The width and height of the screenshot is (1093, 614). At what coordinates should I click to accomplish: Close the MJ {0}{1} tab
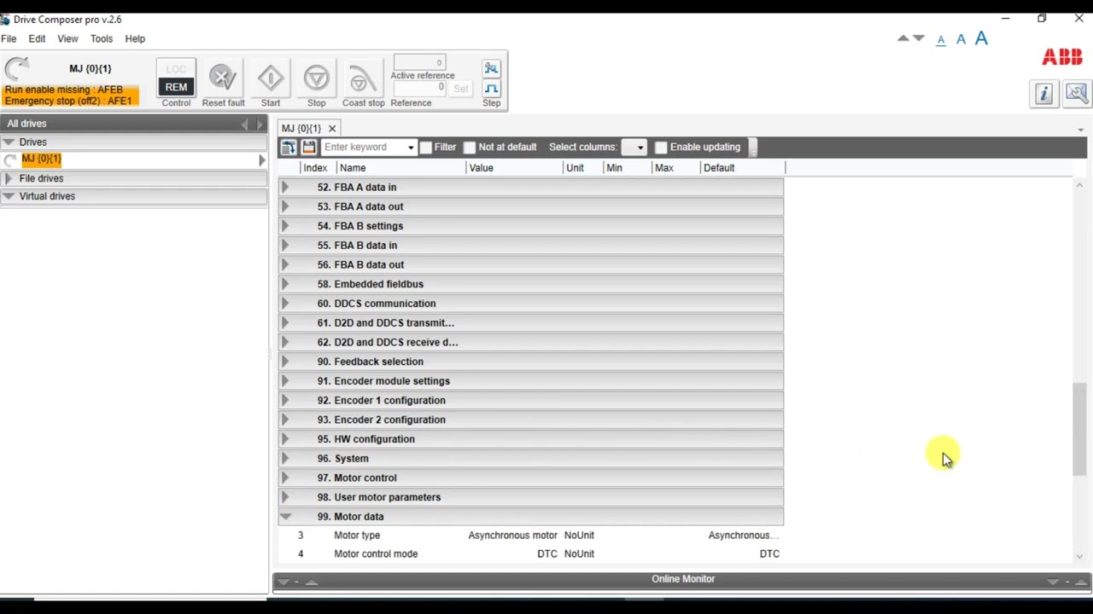pos(332,128)
